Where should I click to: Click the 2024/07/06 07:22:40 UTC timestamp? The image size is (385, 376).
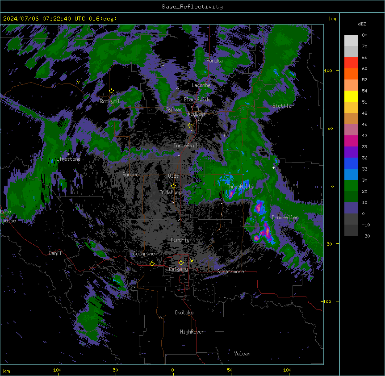tap(45, 19)
